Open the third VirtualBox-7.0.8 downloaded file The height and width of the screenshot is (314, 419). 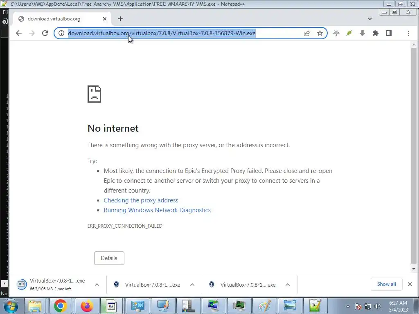coord(242,285)
